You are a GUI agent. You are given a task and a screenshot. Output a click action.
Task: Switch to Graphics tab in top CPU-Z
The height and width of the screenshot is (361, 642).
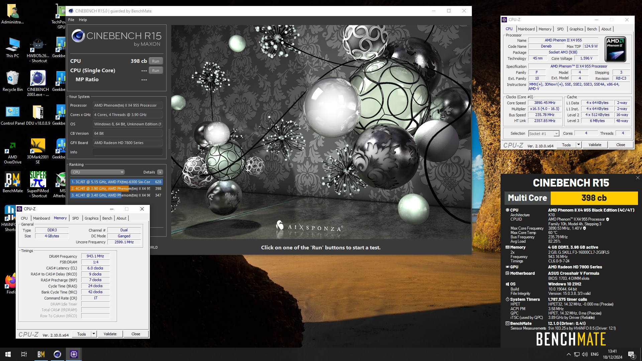tap(576, 29)
